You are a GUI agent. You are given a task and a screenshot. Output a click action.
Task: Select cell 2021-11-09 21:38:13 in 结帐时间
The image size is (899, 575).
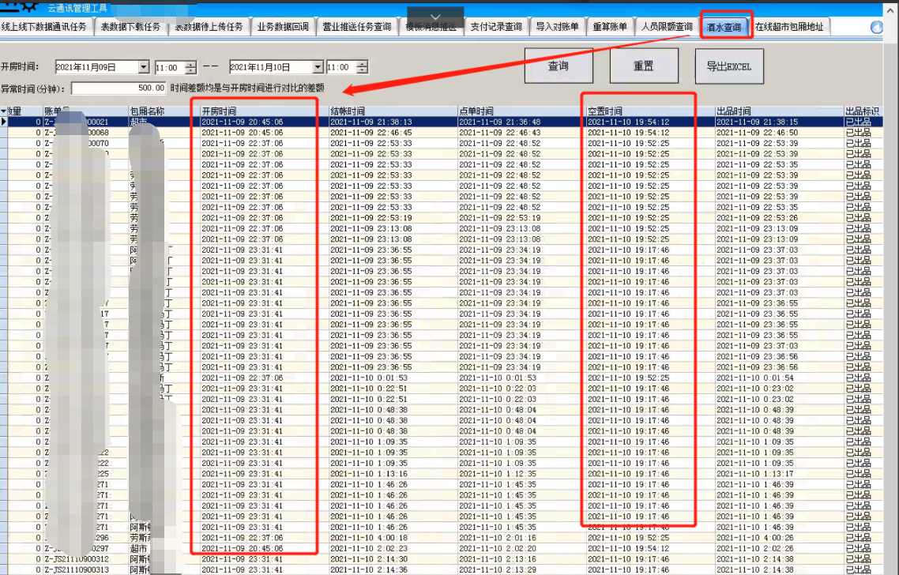393,122
